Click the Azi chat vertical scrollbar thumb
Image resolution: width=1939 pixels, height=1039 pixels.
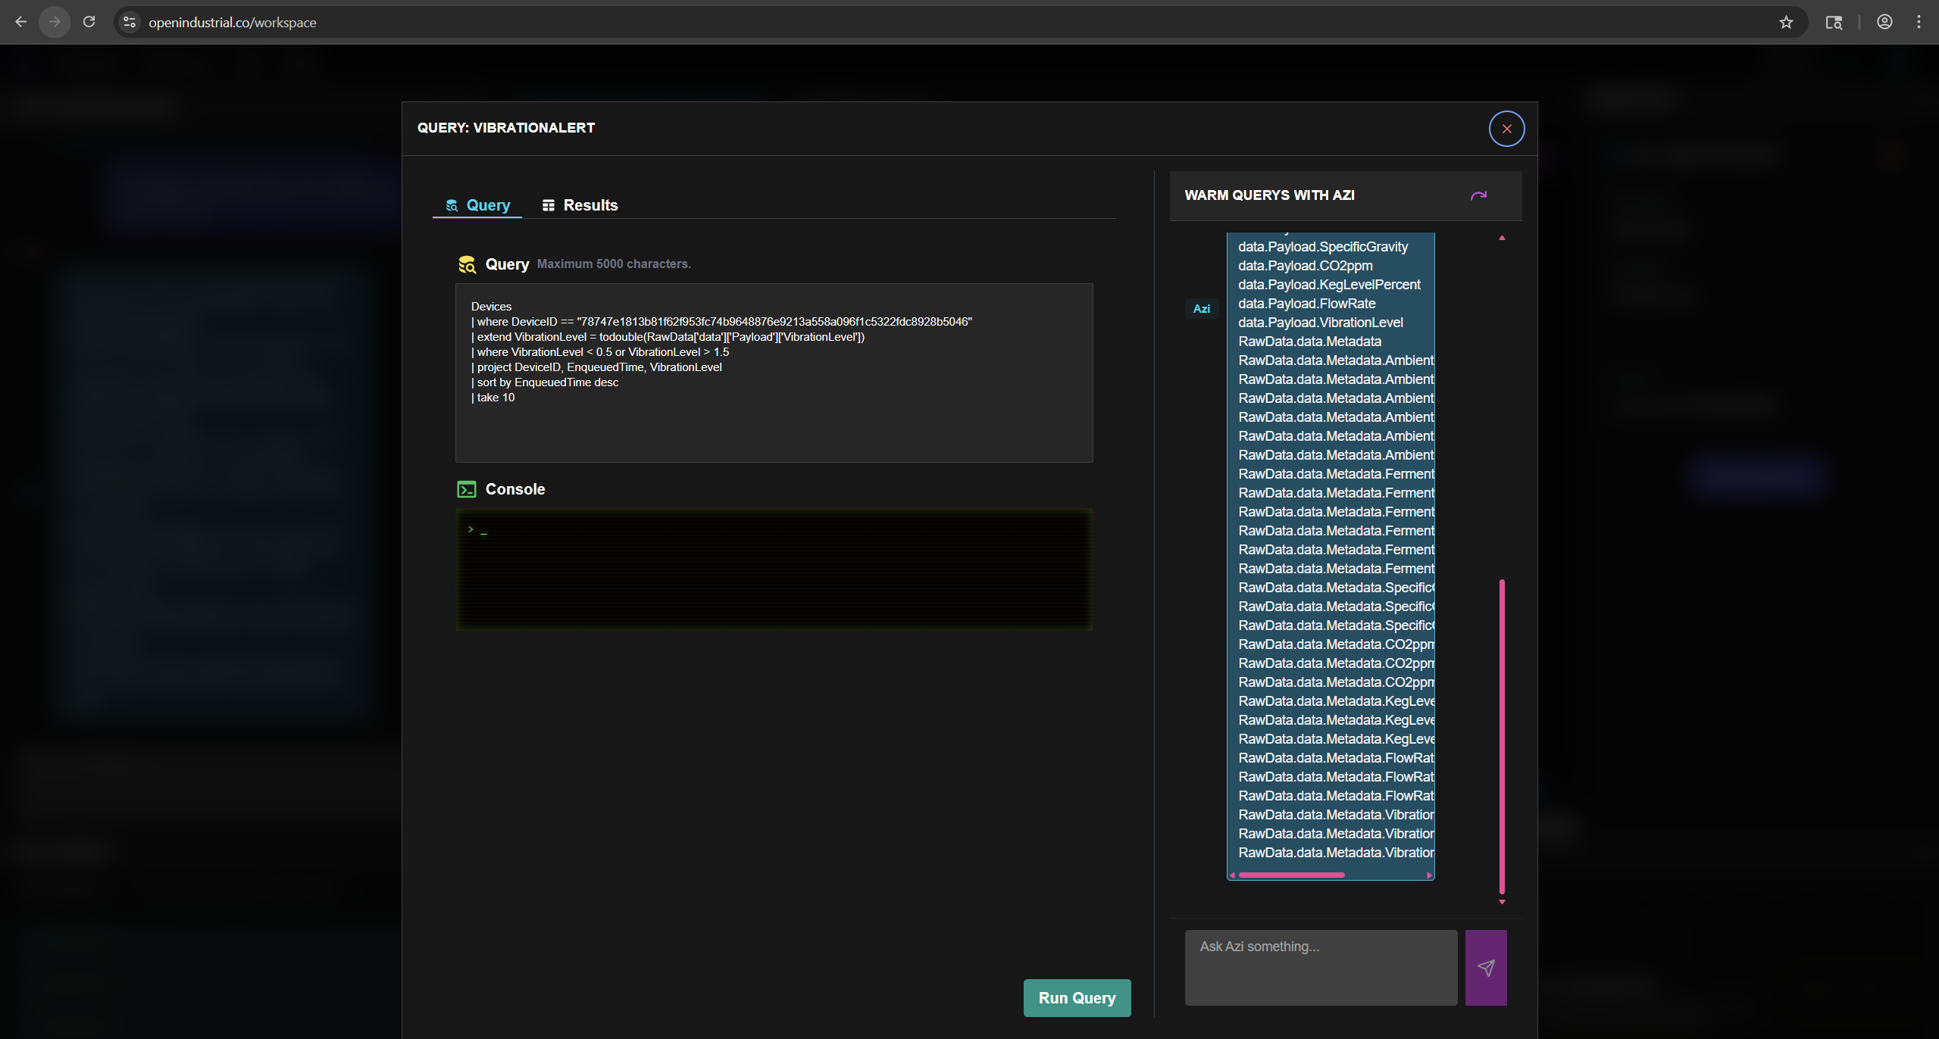pyautogui.click(x=1502, y=736)
